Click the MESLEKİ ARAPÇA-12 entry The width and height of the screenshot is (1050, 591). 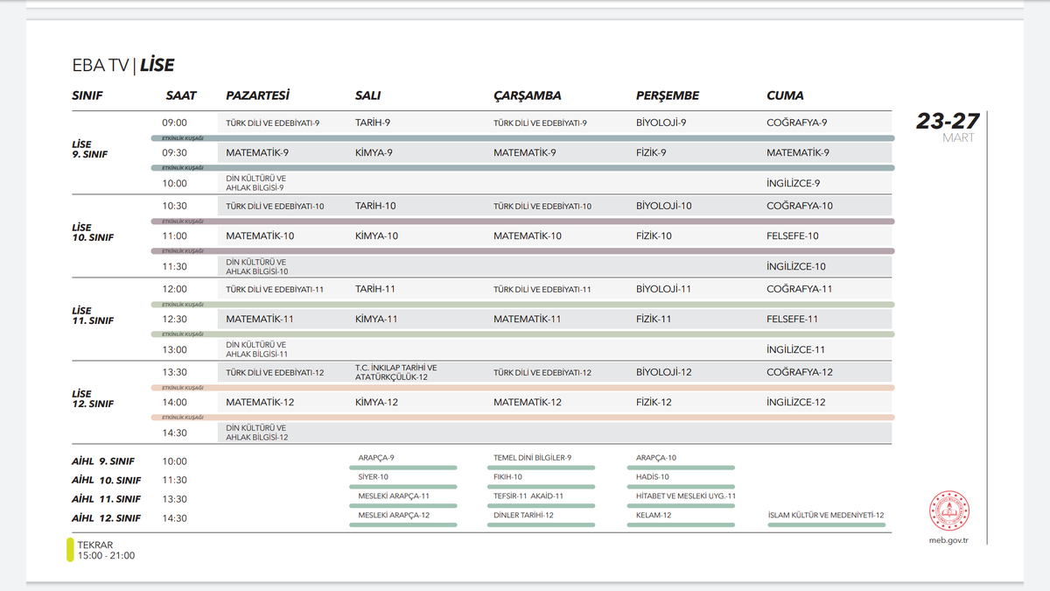click(394, 516)
